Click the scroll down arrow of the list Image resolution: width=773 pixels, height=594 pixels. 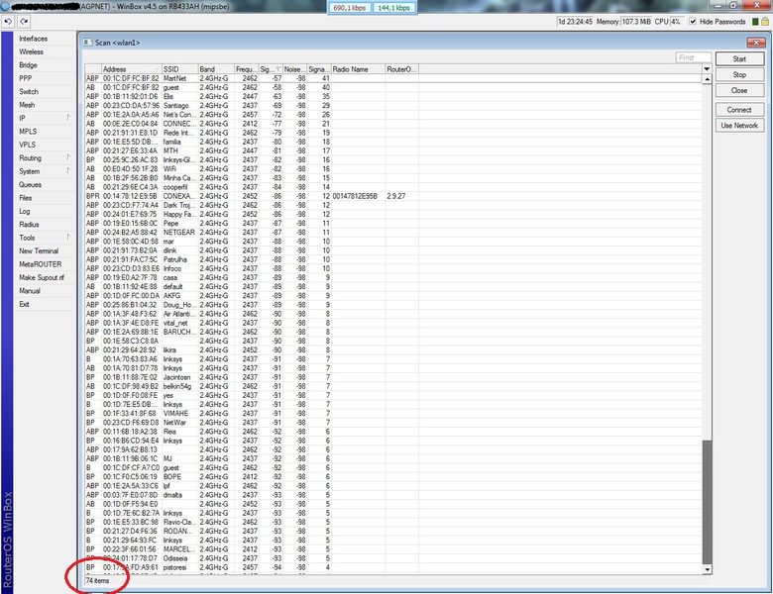click(707, 569)
